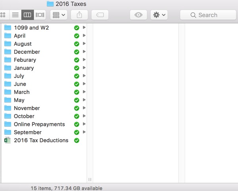Image resolution: width=238 pixels, height=191 pixels.
Task: Click the "Online Prepayments" name
Action: click(39, 124)
